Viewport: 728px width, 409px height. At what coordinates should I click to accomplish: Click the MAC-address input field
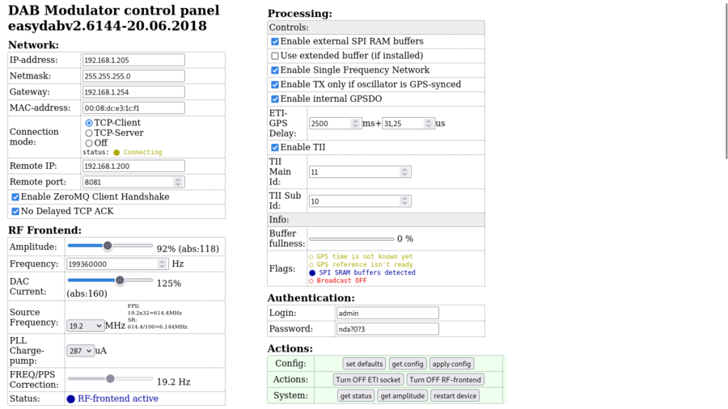pyautogui.click(x=133, y=108)
